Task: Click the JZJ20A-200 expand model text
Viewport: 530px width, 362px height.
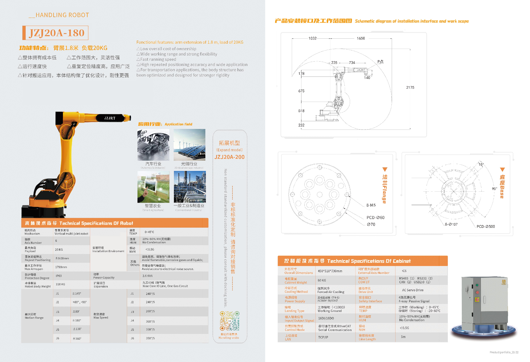Action: pyautogui.click(x=229, y=157)
